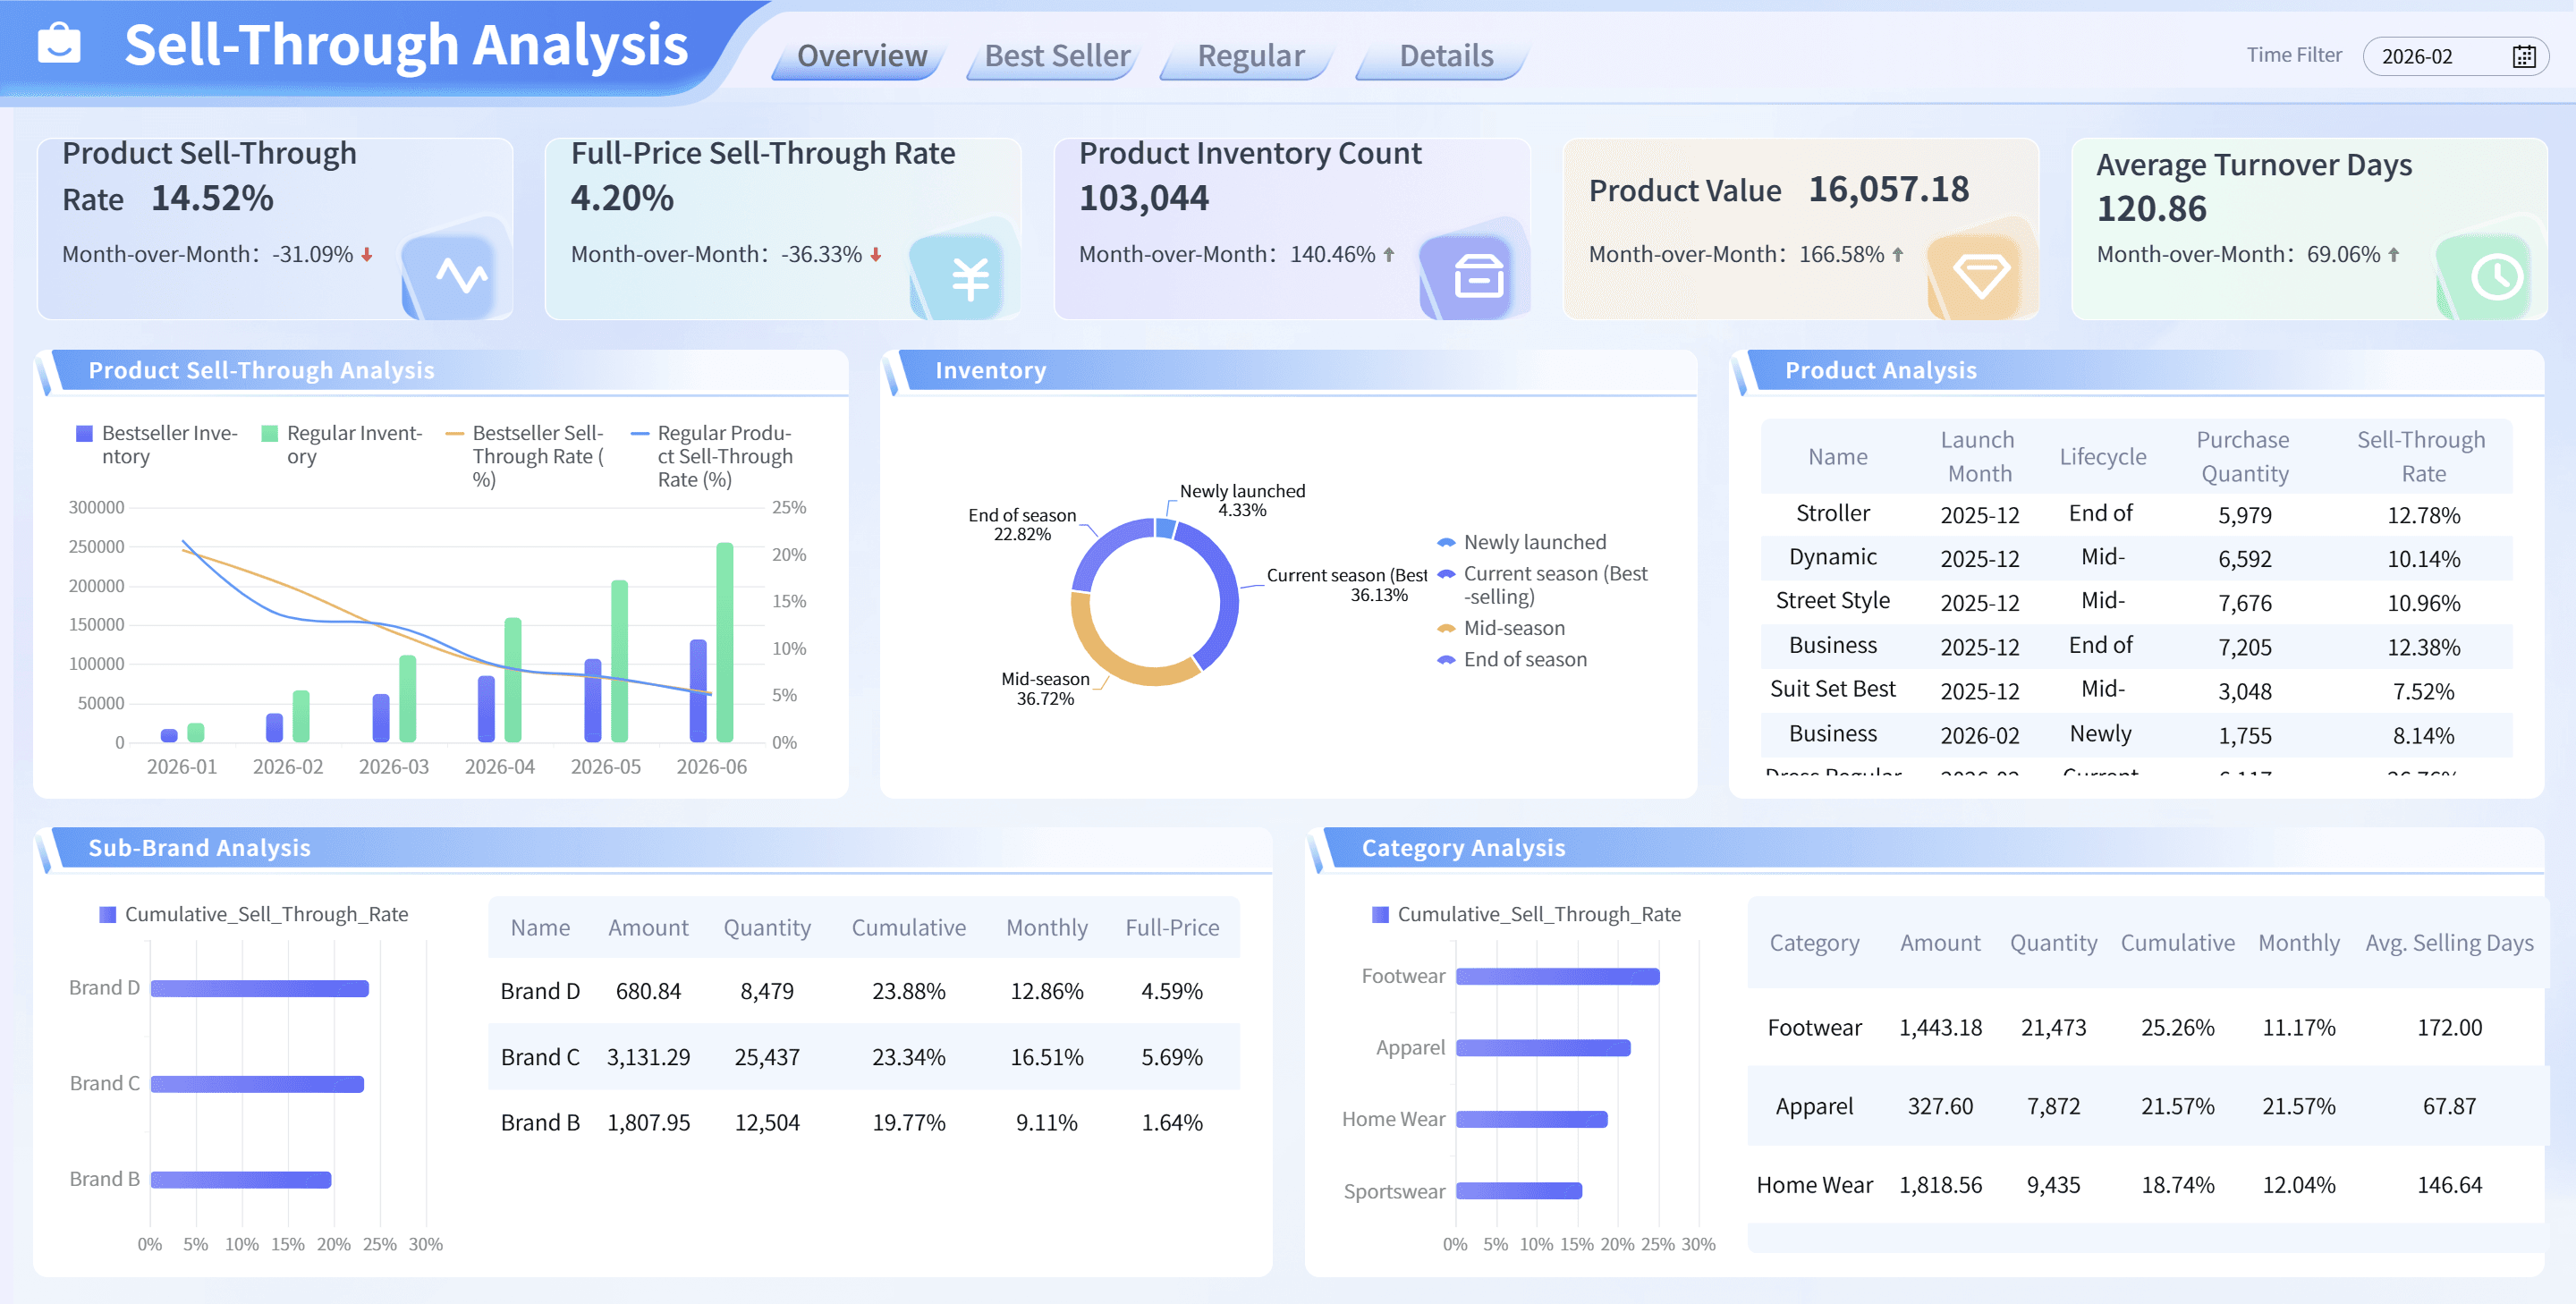Toggle Cumulative_Sell_Through_Rate legend in Sub-Brand chart

[254, 914]
